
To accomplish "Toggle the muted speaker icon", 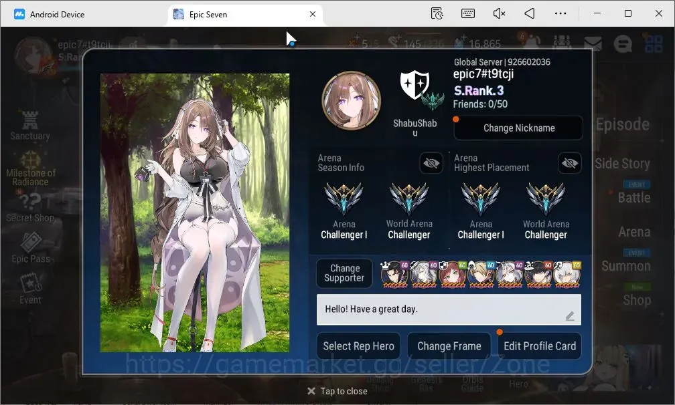I will [499, 13].
